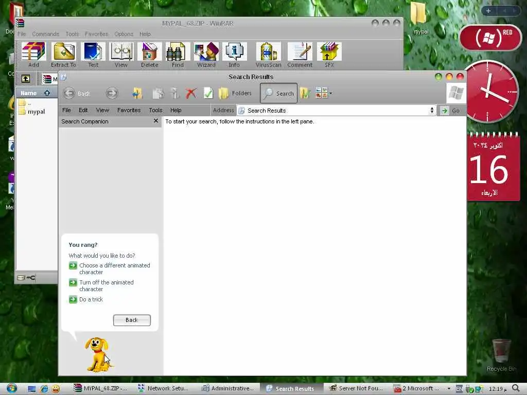This screenshot has height=395, width=527.
Task: Open Tools menu in Search Results window
Action: [155, 110]
